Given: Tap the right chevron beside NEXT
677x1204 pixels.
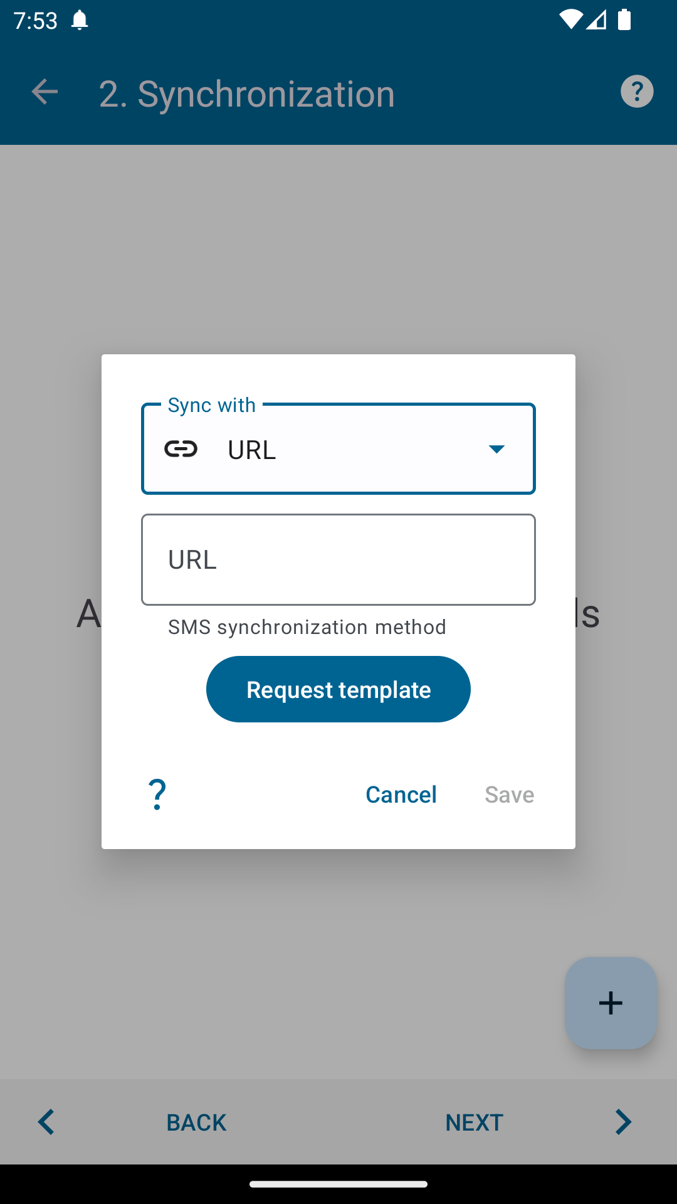Looking at the screenshot, I should click(623, 1122).
